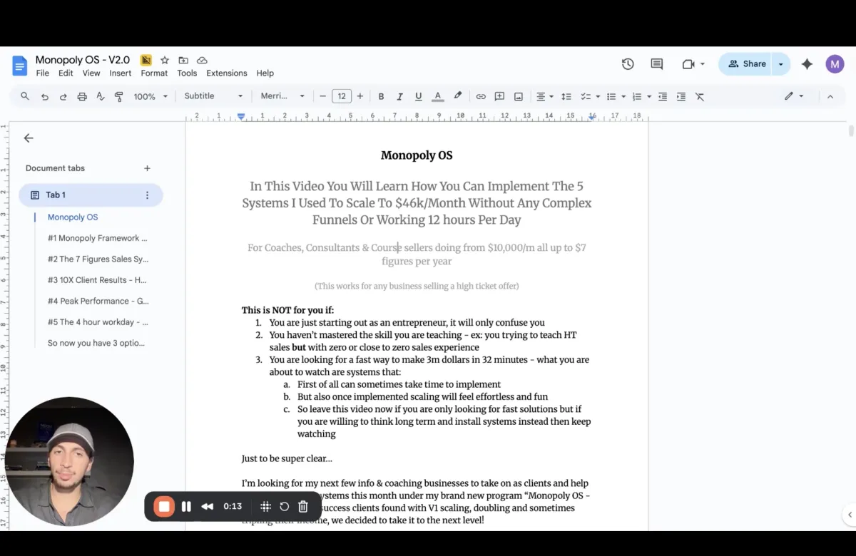The width and height of the screenshot is (856, 556).
Task: Decrease indent
Action: [663, 96]
